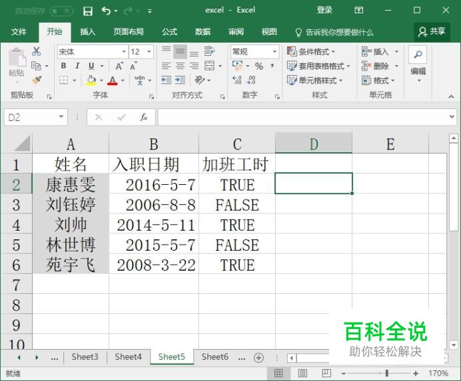461x381 pixels.
Task: Click the Find magnifier icon
Action: [418, 55]
